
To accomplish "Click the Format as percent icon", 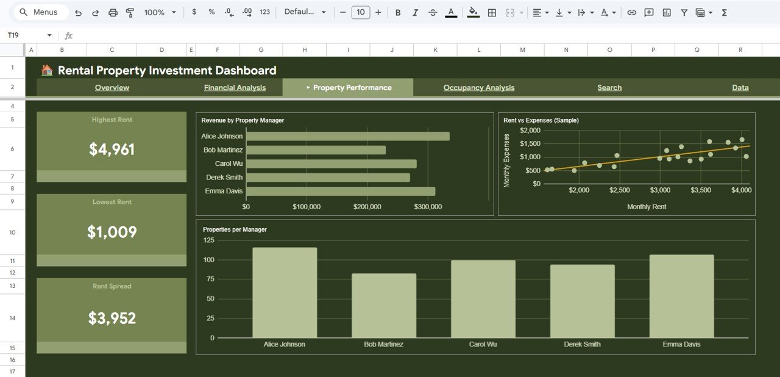I will (211, 12).
